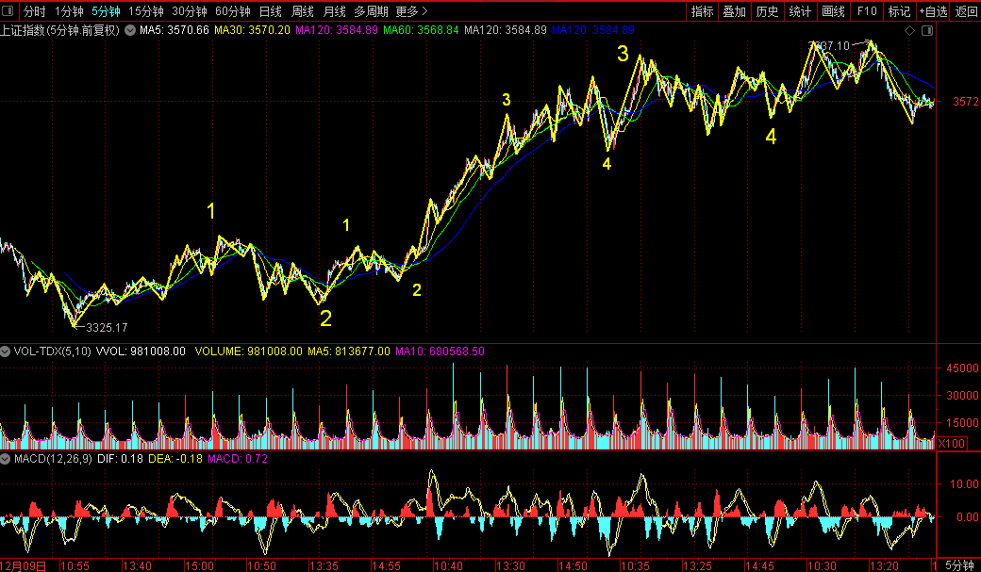
Task: Open the dropdown next to 上证指数 title
Action: point(130,30)
